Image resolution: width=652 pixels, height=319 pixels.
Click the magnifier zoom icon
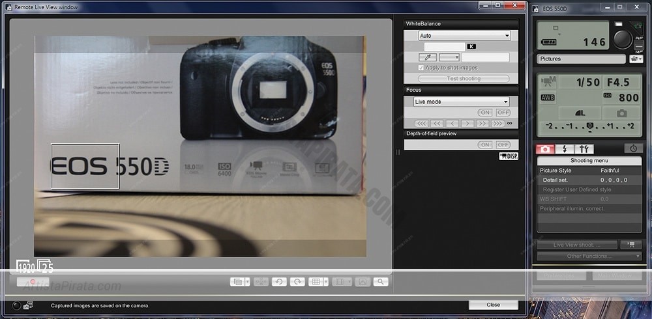tap(381, 282)
